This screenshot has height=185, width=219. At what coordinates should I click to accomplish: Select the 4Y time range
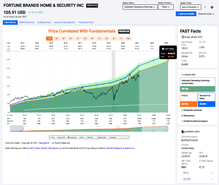(99, 39)
